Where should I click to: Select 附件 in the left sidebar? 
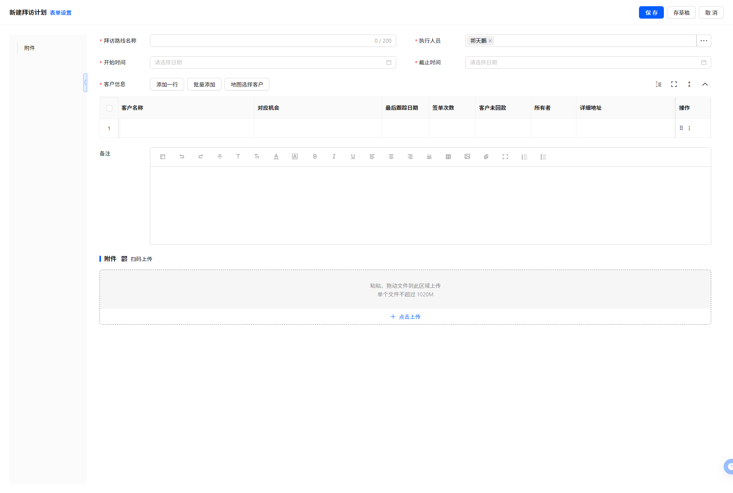[x=30, y=48]
